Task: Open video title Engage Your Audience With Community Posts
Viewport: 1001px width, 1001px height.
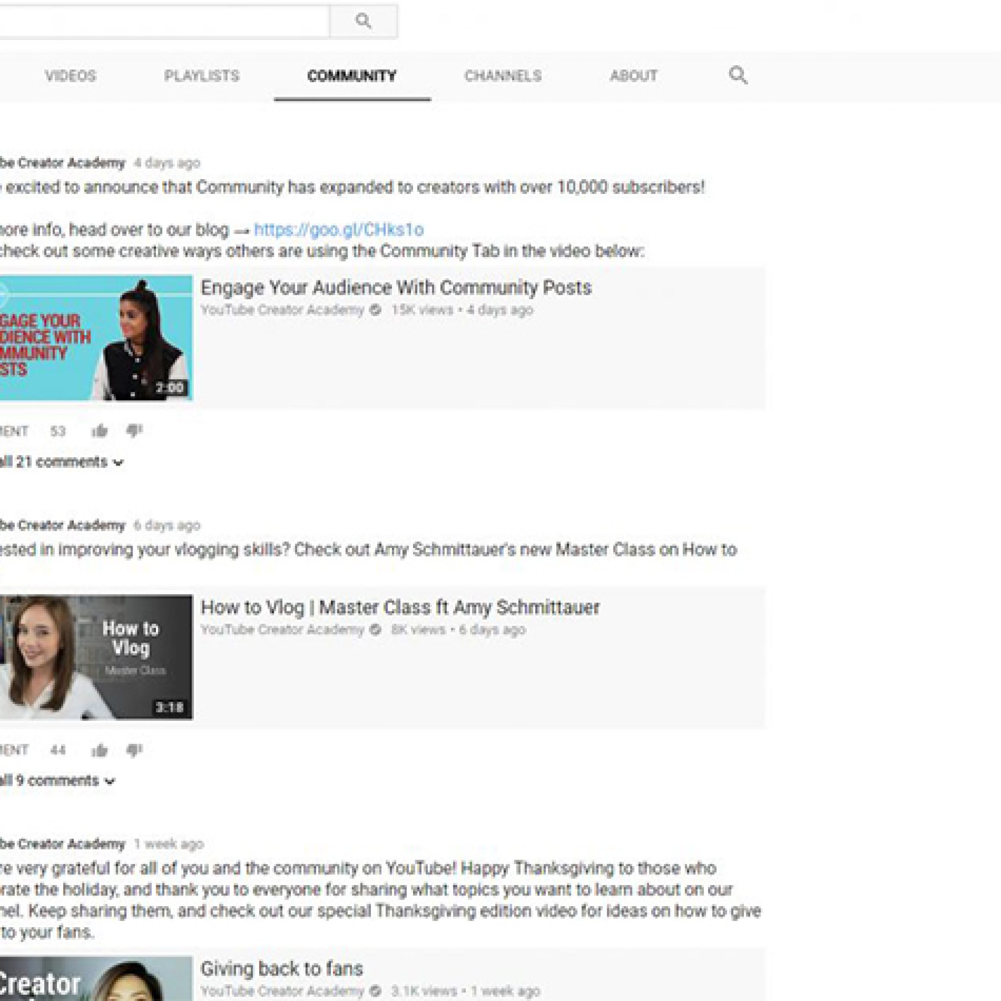Action: 396,287
